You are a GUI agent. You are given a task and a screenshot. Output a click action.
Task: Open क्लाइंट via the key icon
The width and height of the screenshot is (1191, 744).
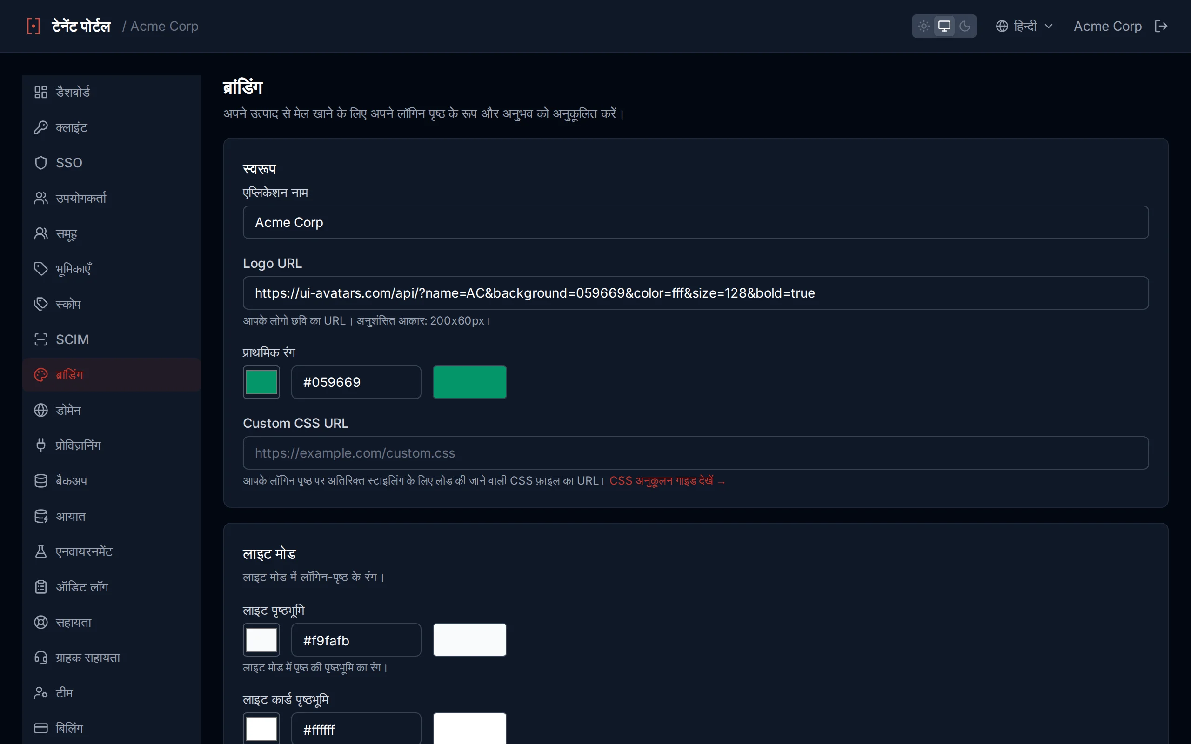(x=41, y=127)
